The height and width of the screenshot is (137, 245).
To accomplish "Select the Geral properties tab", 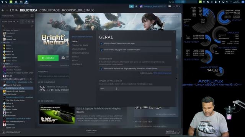I will 75,41.
